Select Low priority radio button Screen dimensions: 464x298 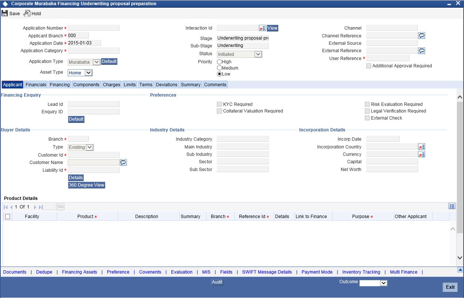pos(219,74)
